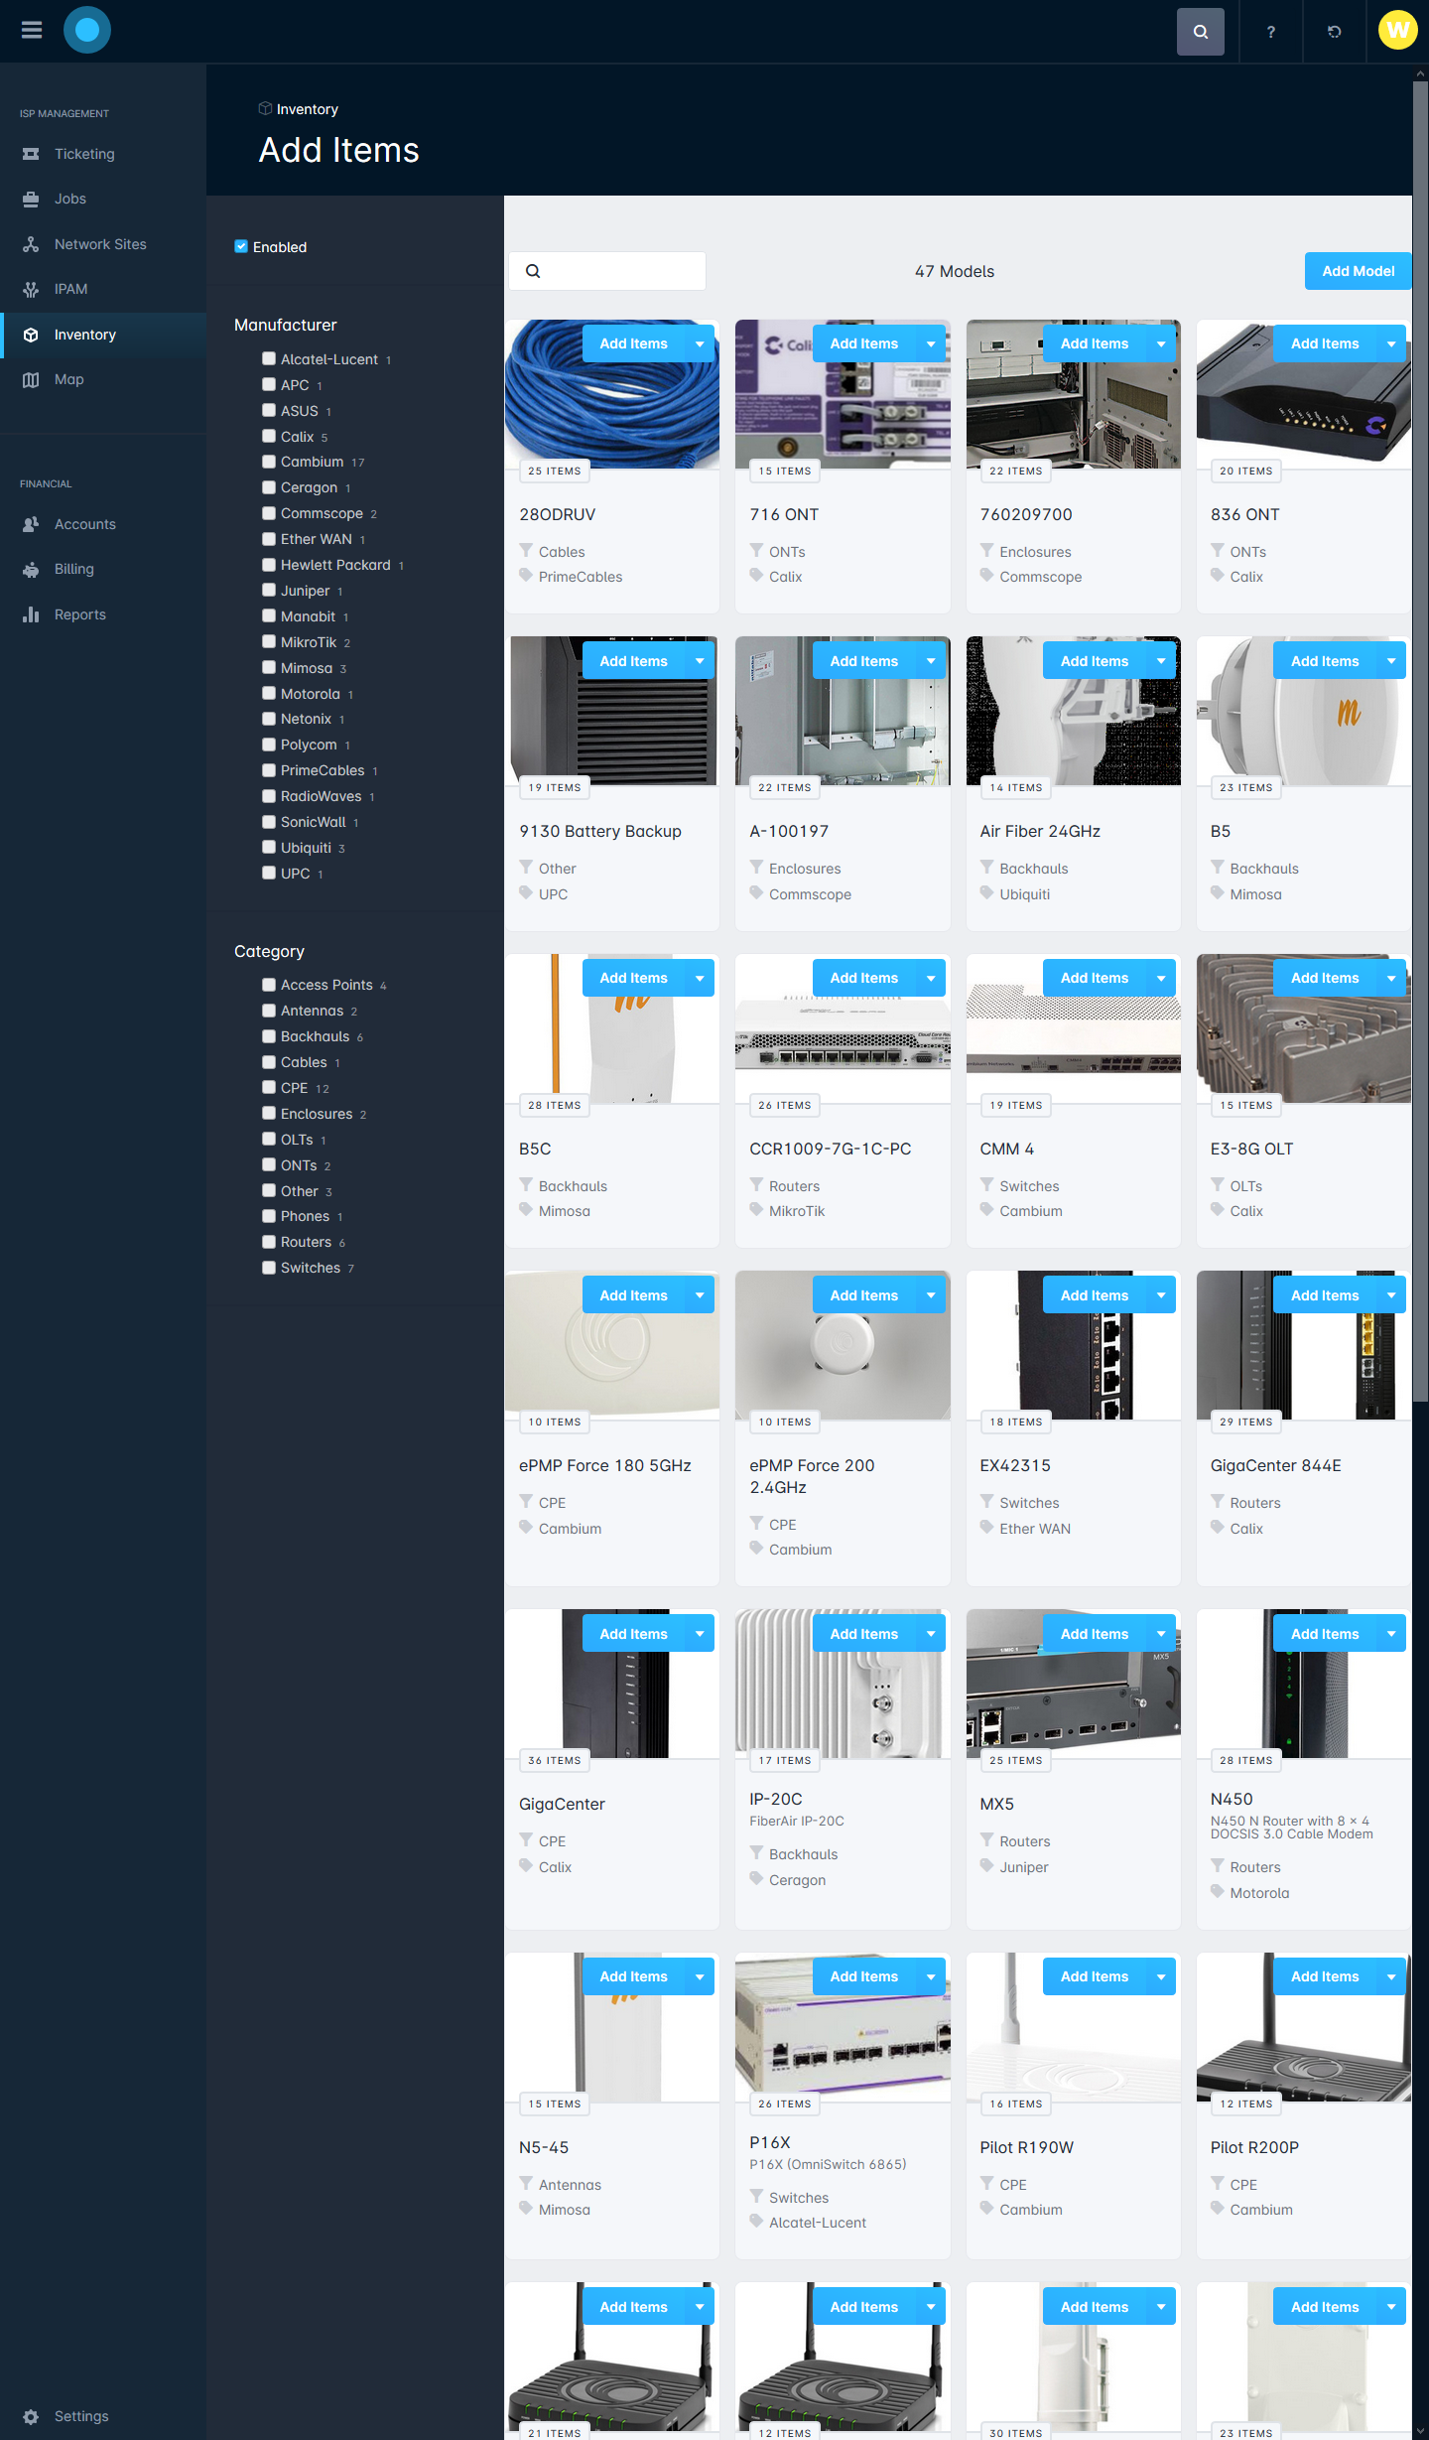Viewport: 1429px width, 2440px height.
Task: Click the filter icon beside Routers on MX5
Action: click(x=986, y=1839)
